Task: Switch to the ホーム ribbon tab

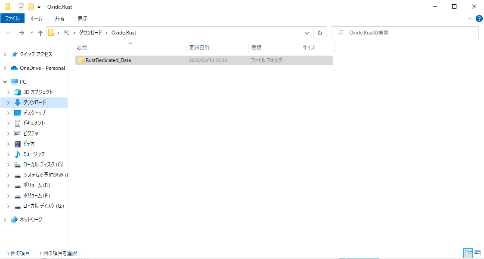Action: (37, 19)
